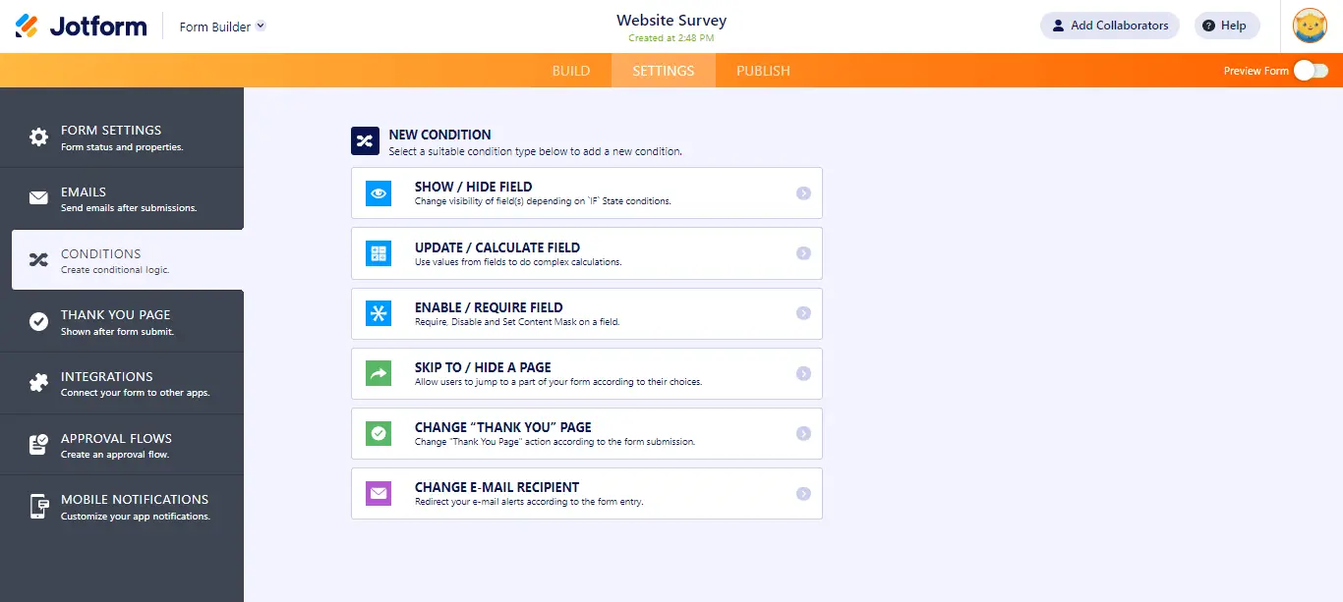
Task: Click the Jotform logo
Action: [x=81, y=26]
